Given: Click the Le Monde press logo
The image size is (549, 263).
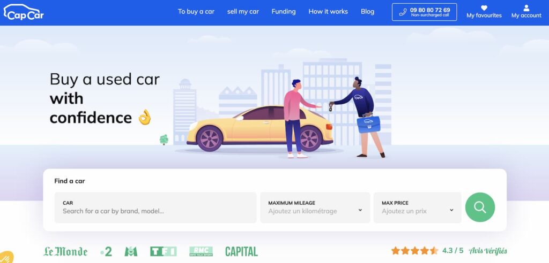Looking at the screenshot, I should click(x=65, y=251).
